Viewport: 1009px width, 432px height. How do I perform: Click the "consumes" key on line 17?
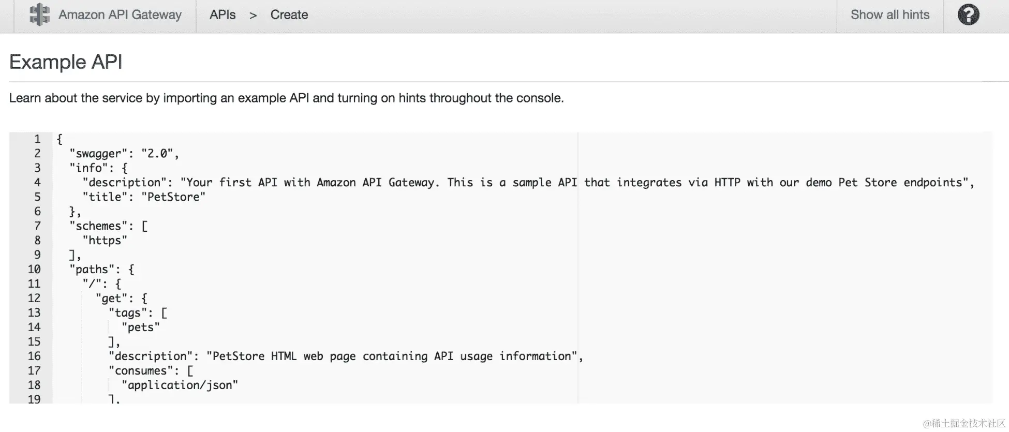[141, 371]
